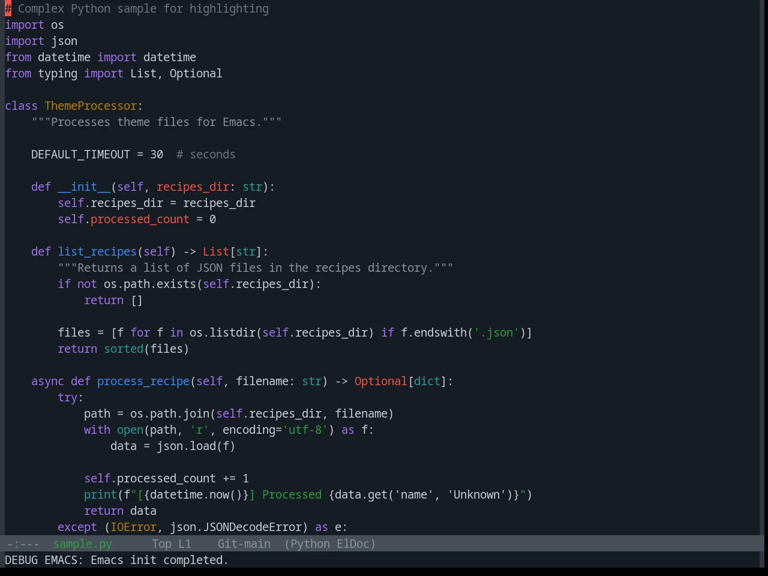Click the ElDoc minor mode indicator
768x576 pixels.
[353, 544]
